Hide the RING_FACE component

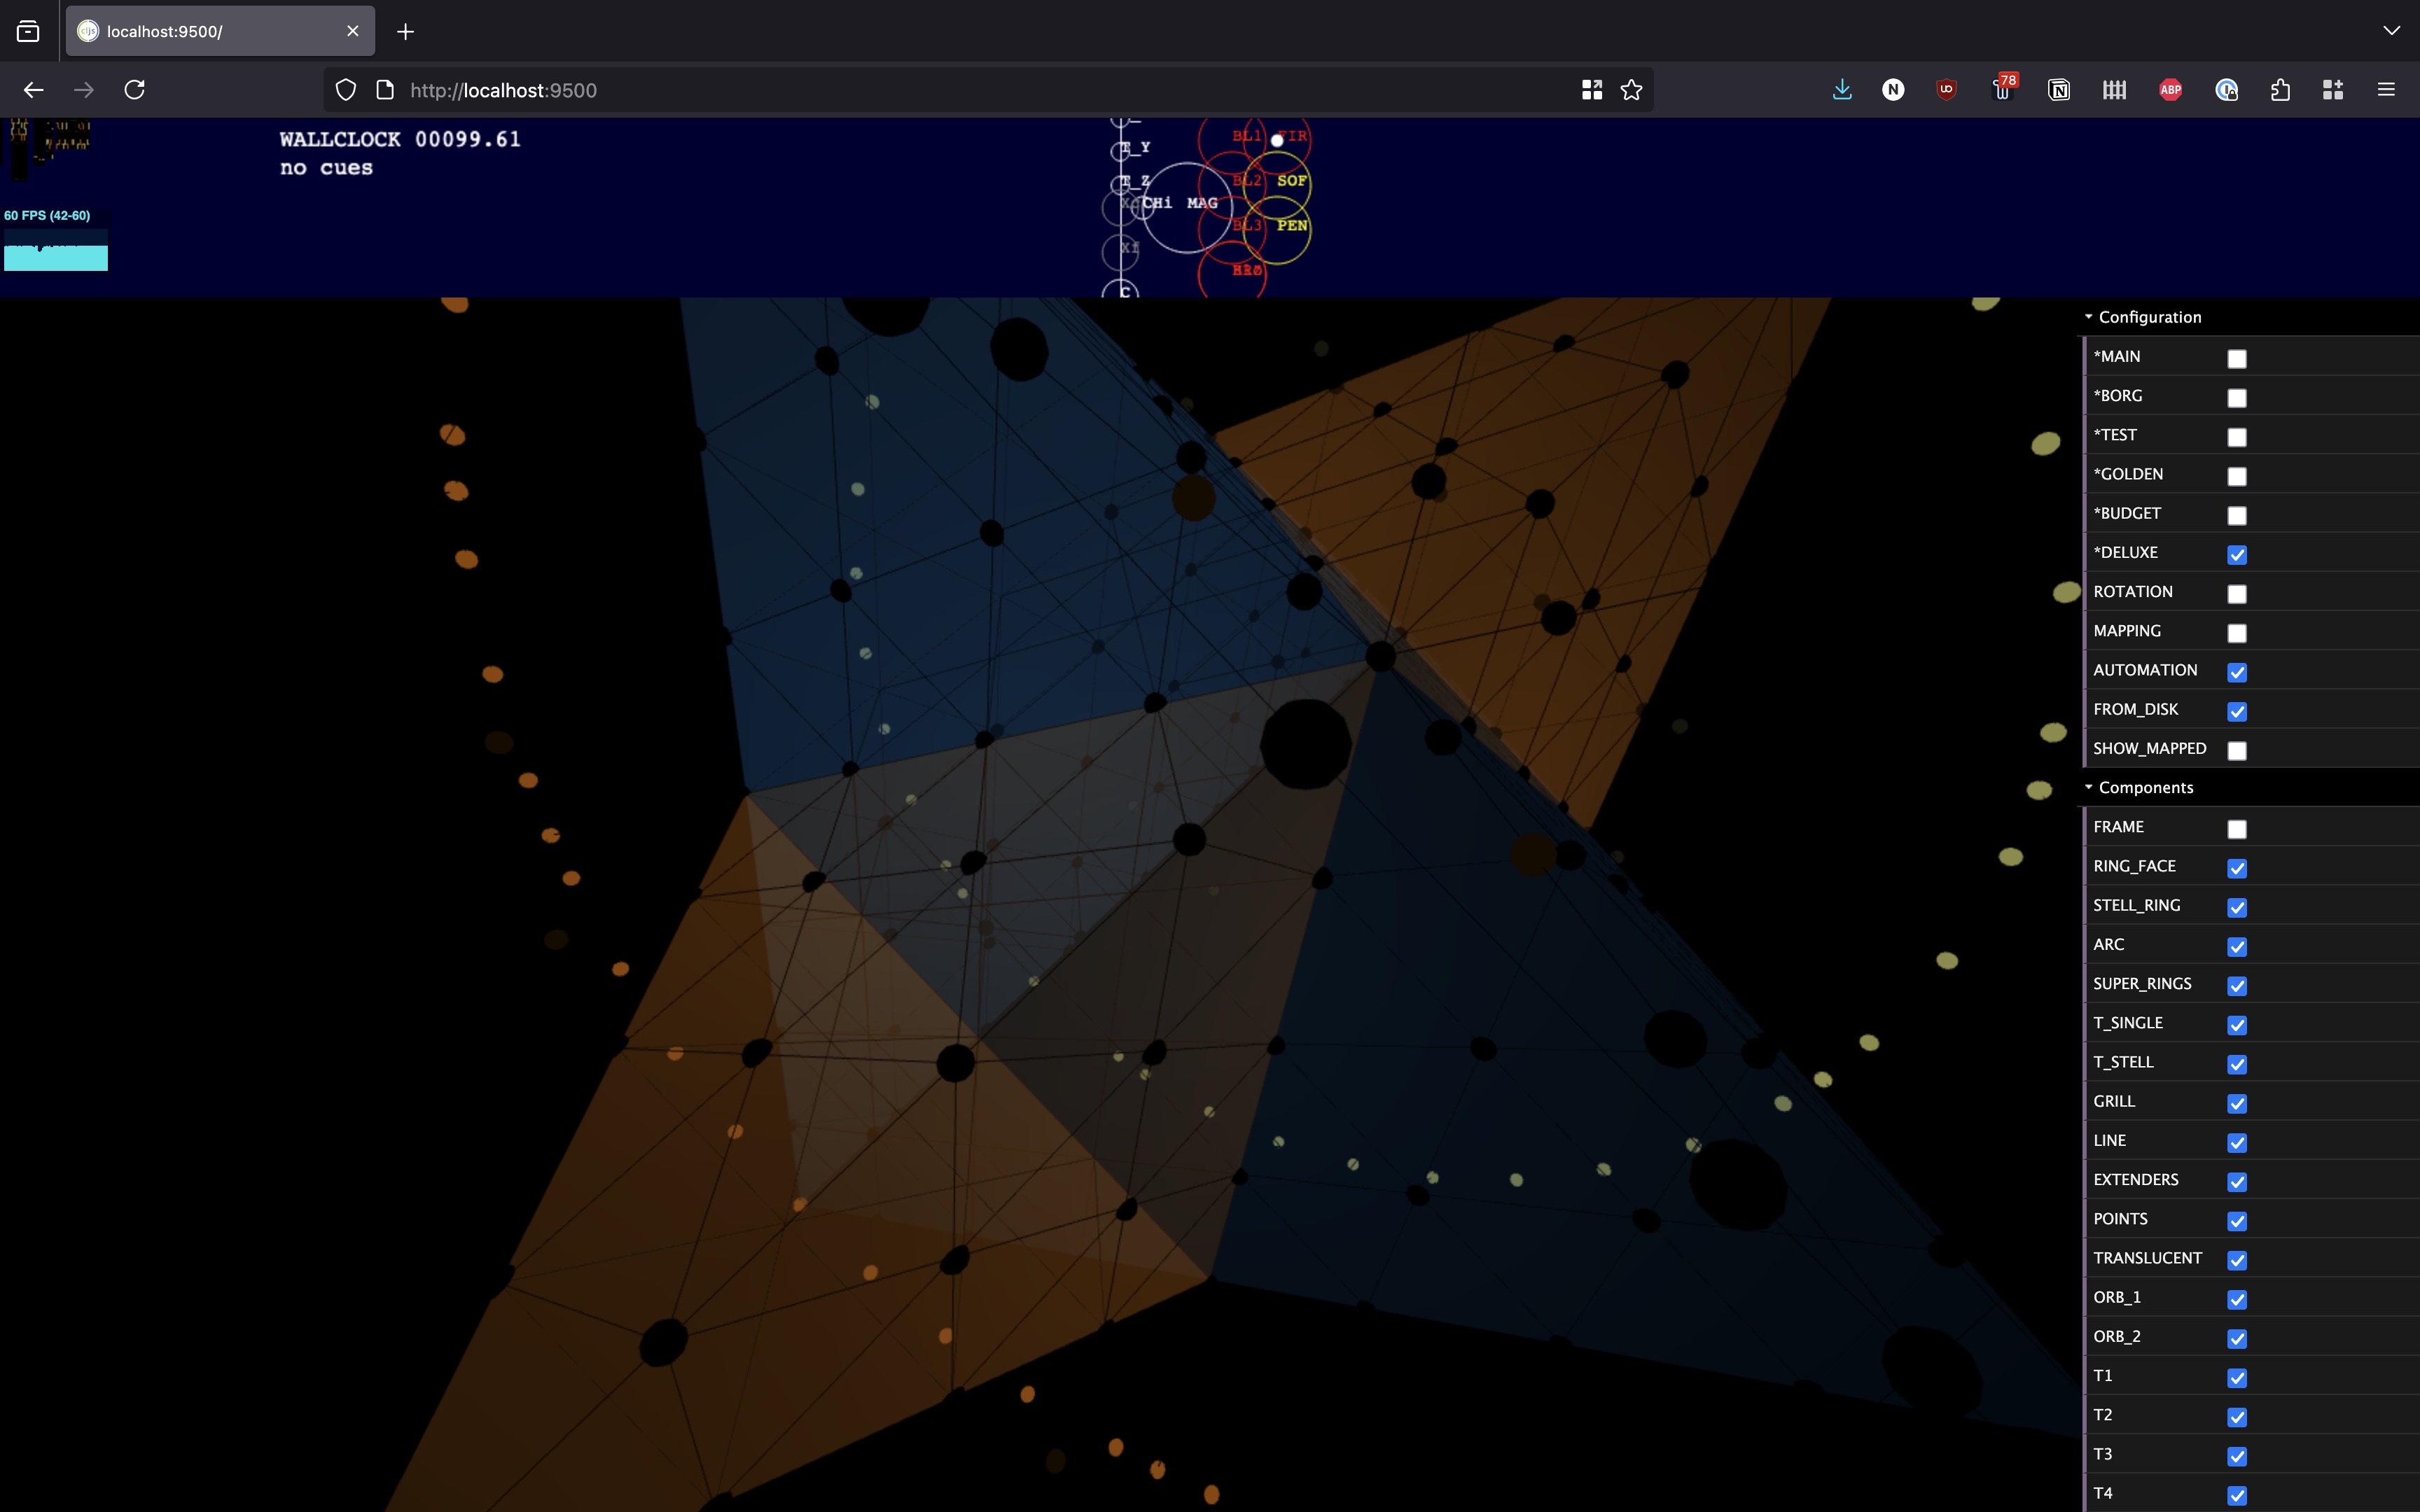click(x=2237, y=868)
